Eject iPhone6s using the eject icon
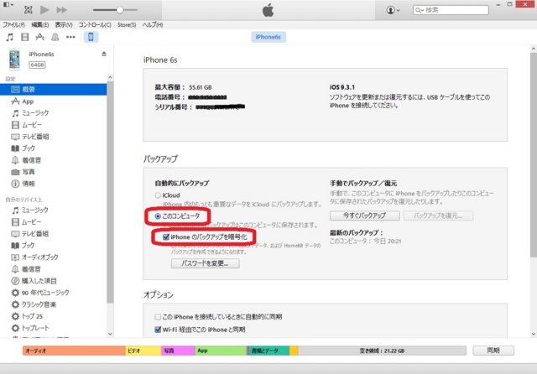537x374 pixels. [104, 54]
